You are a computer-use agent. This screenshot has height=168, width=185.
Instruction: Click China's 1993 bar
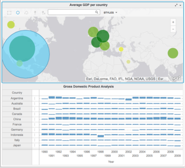tap(65, 118)
